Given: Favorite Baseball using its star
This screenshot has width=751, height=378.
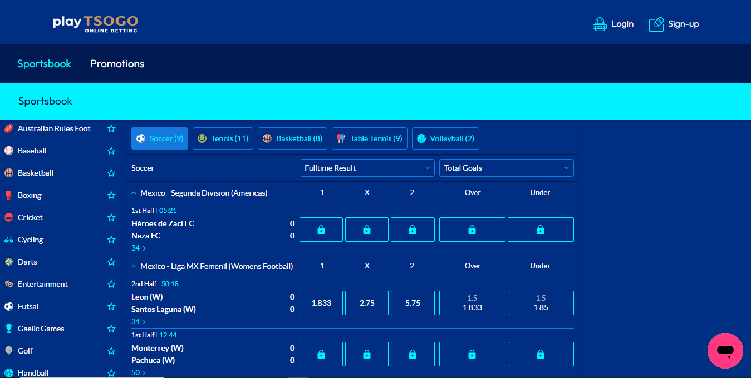Looking at the screenshot, I should click(111, 151).
